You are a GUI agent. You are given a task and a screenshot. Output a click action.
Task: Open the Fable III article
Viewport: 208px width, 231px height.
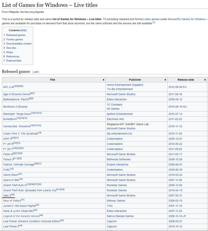coord(8,154)
